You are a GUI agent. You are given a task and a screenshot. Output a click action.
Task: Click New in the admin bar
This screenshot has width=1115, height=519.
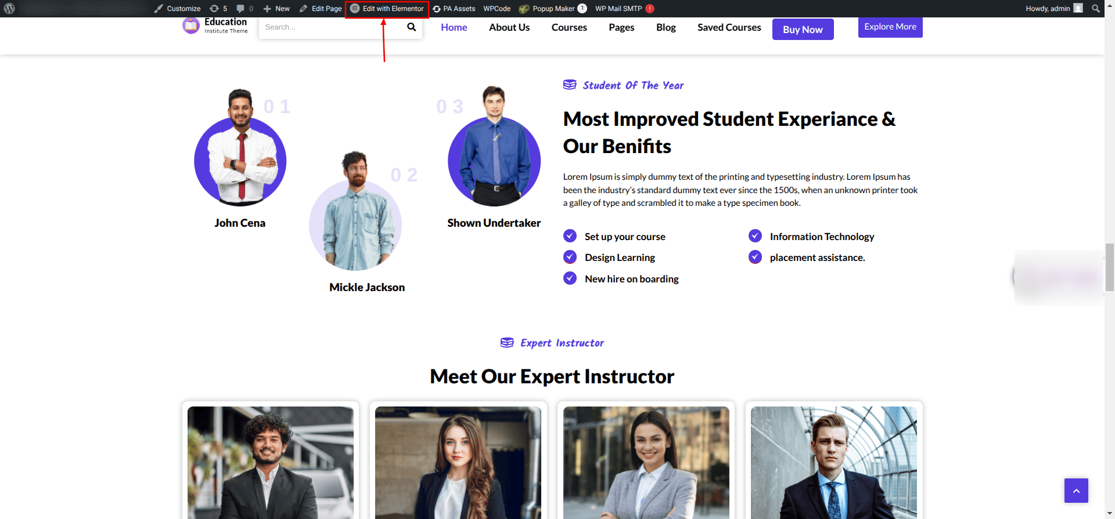click(x=276, y=9)
